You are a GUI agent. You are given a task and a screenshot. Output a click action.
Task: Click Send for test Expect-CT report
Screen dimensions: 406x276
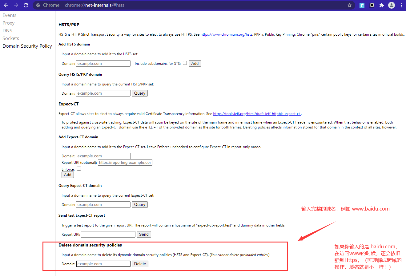point(144,235)
